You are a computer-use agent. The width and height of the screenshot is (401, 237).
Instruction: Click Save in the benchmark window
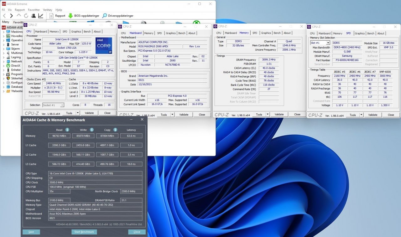click(31, 232)
